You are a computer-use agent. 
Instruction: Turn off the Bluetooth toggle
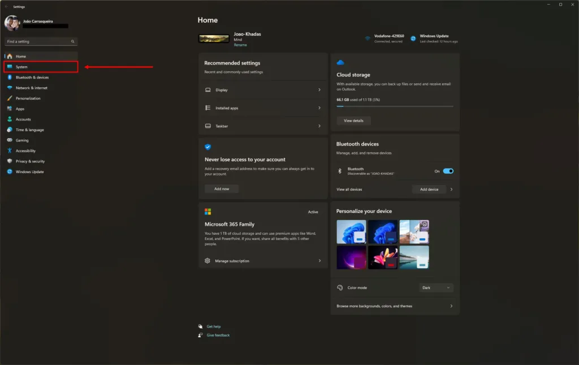tap(448, 171)
